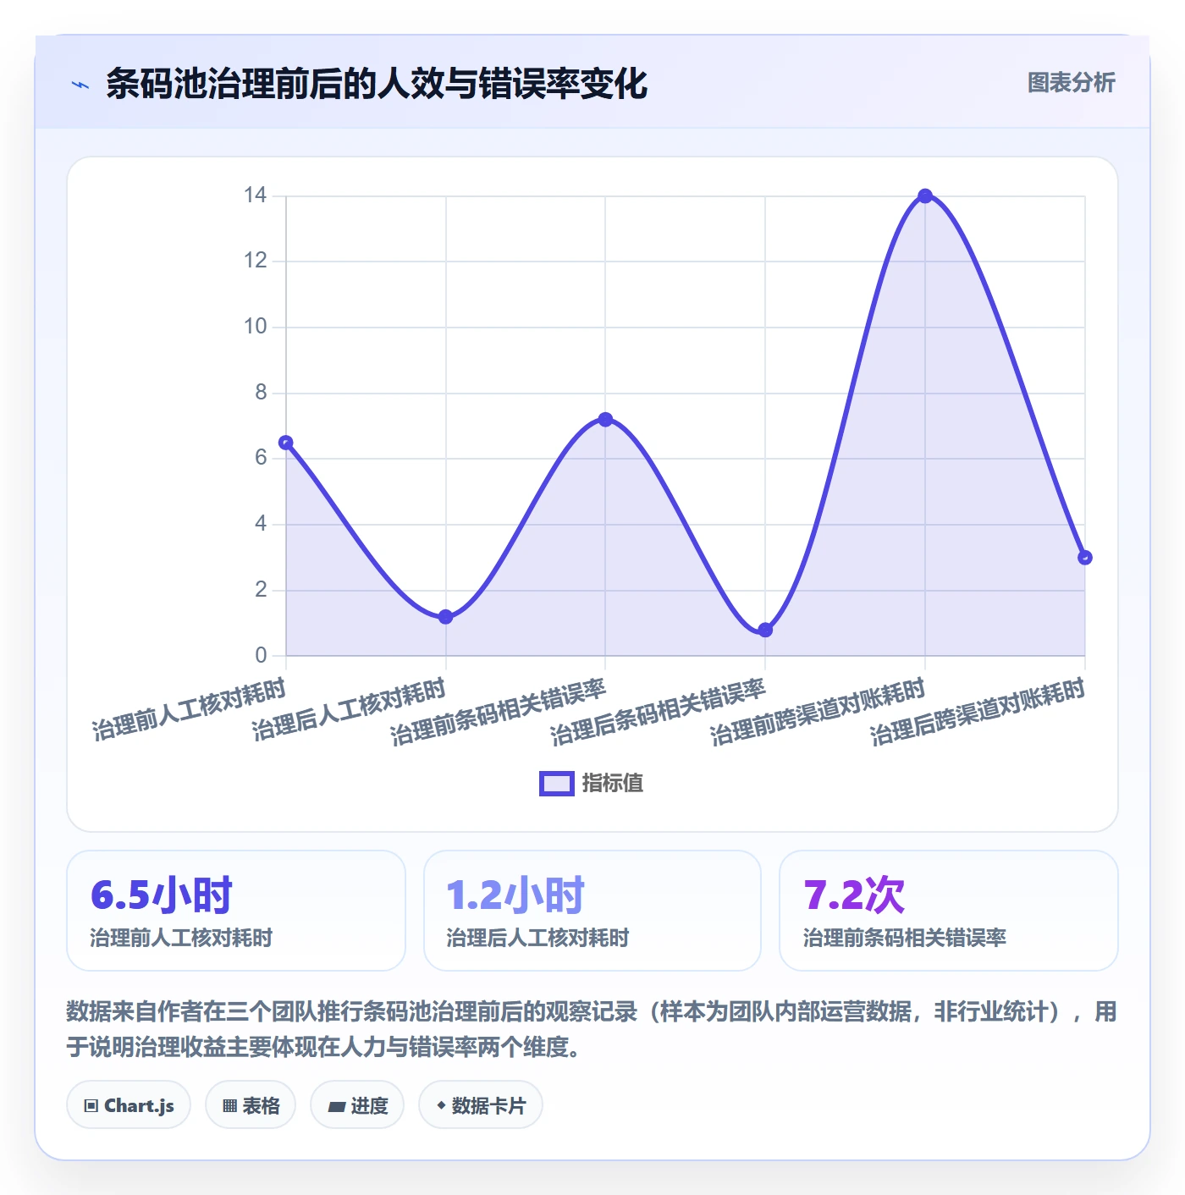The height and width of the screenshot is (1195, 1185).
Task: Select the 进度 tag chip
Action: tap(357, 1105)
